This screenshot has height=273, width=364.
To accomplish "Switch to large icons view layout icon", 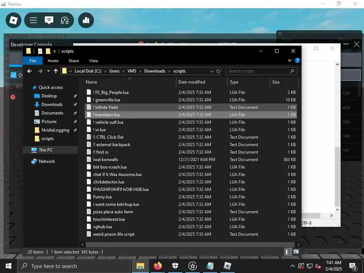I will (296, 252).
